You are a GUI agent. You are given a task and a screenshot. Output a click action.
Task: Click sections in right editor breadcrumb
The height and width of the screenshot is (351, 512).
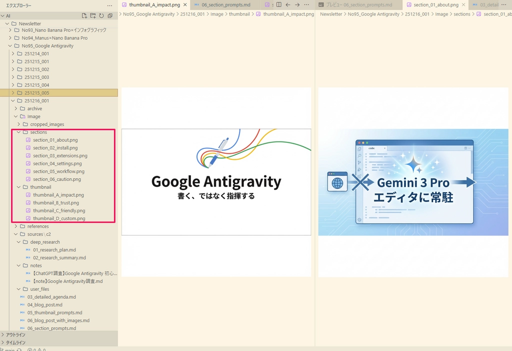[x=462, y=14]
